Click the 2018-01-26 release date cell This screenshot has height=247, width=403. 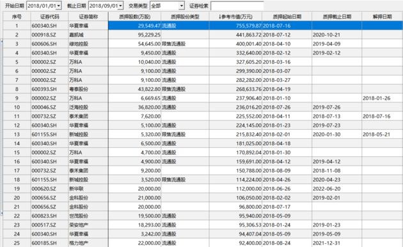point(382,98)
